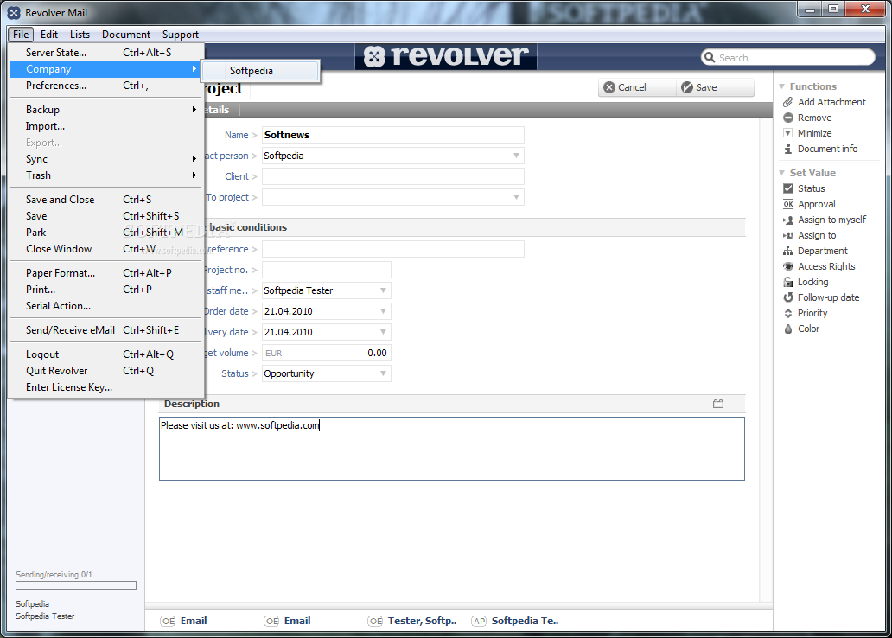The image size is (892, 638).
Task: Choose Server State... from File menu
Action: 105,53
